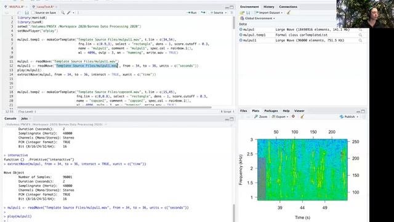The width and height of the screenshot is (394, 222).
Task: Open the Files tab
Action: pyautogui.click(x=244, y=111)
